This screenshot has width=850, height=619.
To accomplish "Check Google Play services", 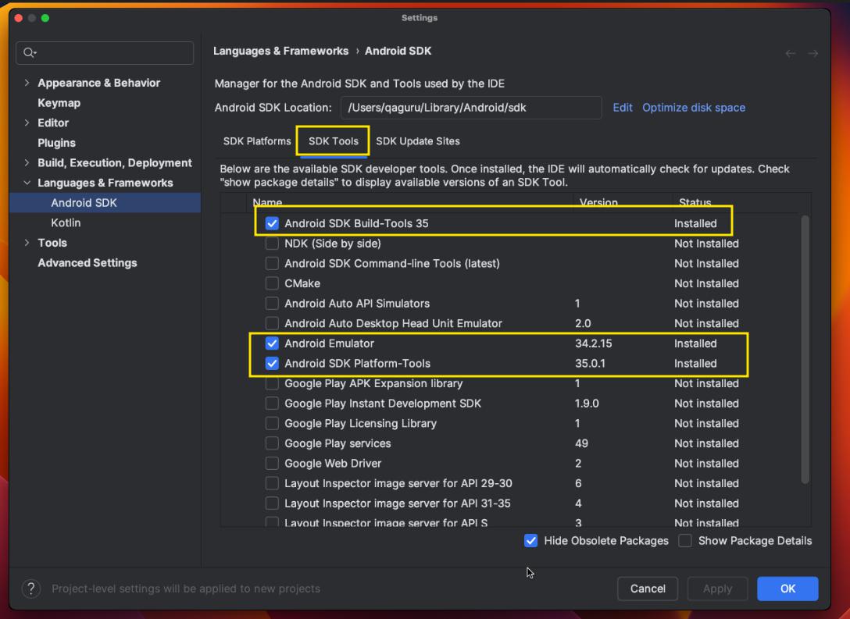I will 272,443.
